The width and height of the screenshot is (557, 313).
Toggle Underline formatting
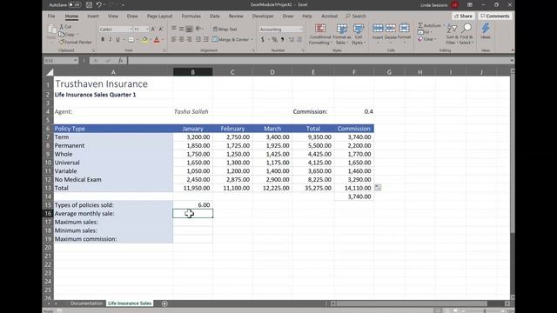coord(118,39)
